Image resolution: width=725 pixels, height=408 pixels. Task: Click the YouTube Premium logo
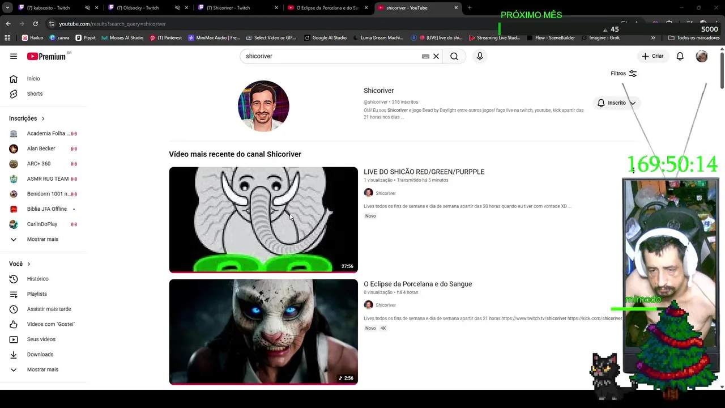[46, 56]
